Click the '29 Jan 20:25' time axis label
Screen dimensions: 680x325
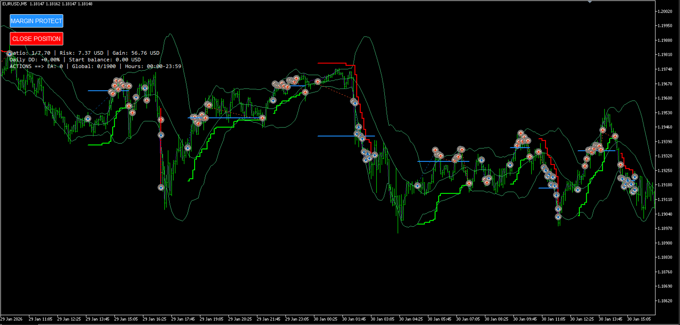point(240,319)
